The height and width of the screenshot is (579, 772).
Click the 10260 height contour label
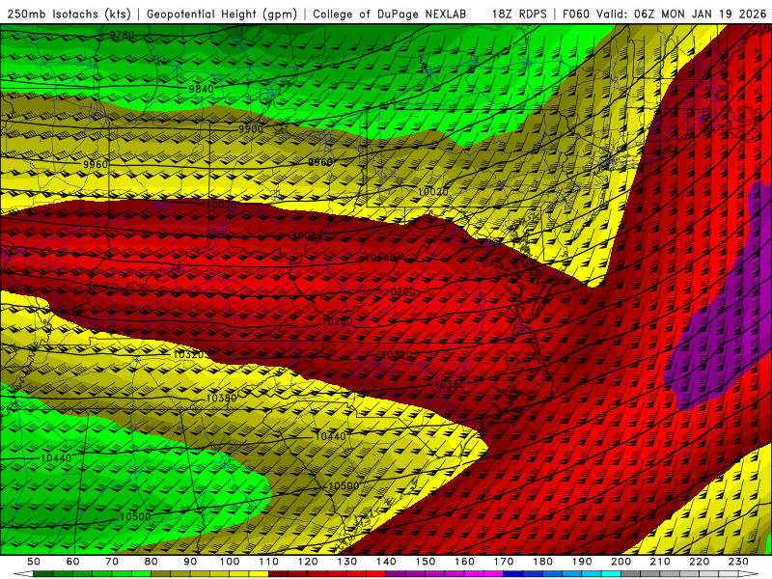coord(337,321)
